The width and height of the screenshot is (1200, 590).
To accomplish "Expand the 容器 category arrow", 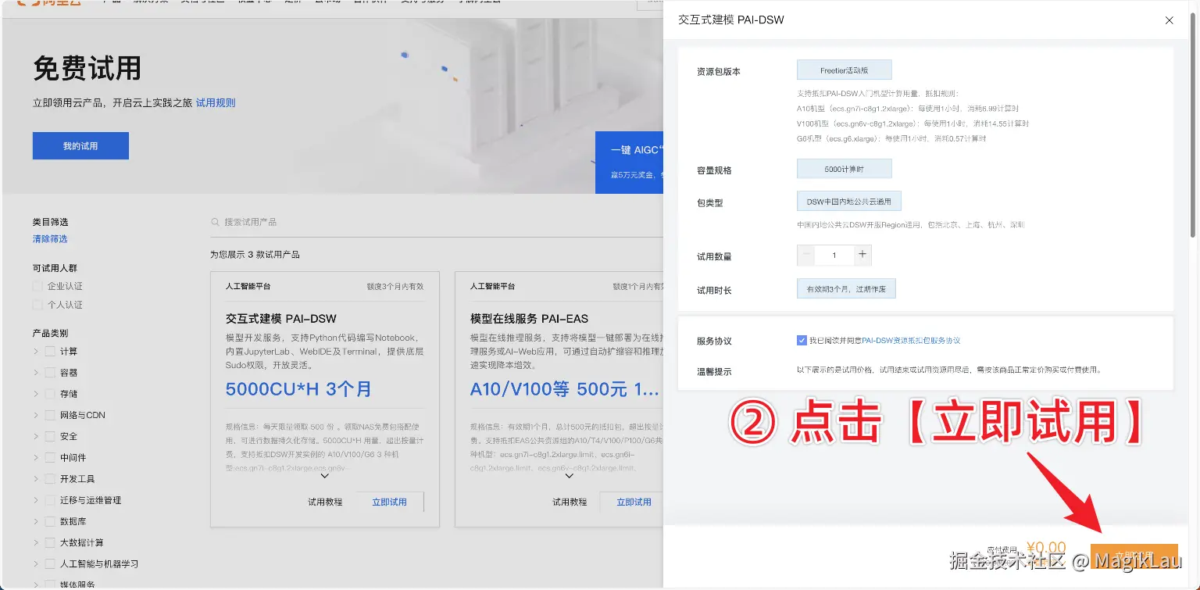I will pyautogui.click(x=36, y=373).
